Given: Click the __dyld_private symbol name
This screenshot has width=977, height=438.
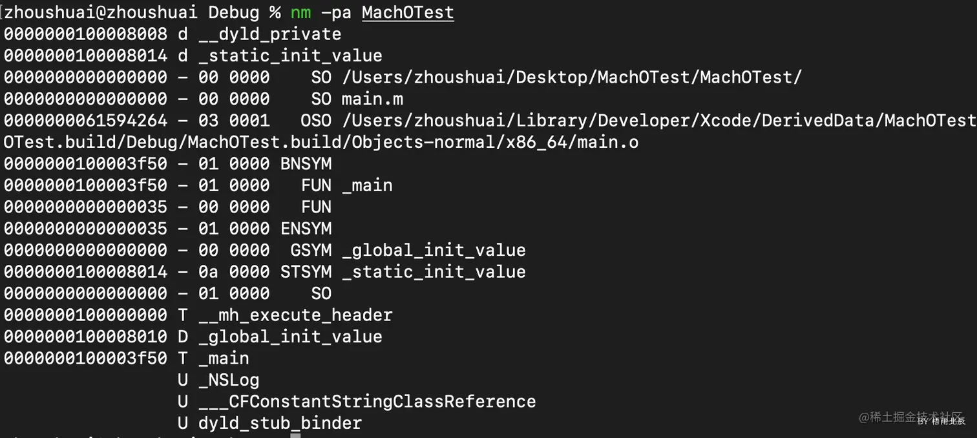Looking at the screenshot, I should pyautogui.click(x=270, y=34).
